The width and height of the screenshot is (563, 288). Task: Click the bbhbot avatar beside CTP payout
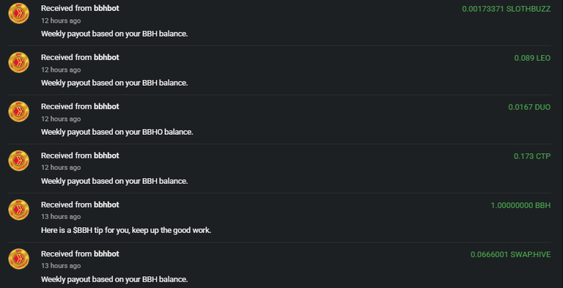pyautogui.click(x=18, y=160)
